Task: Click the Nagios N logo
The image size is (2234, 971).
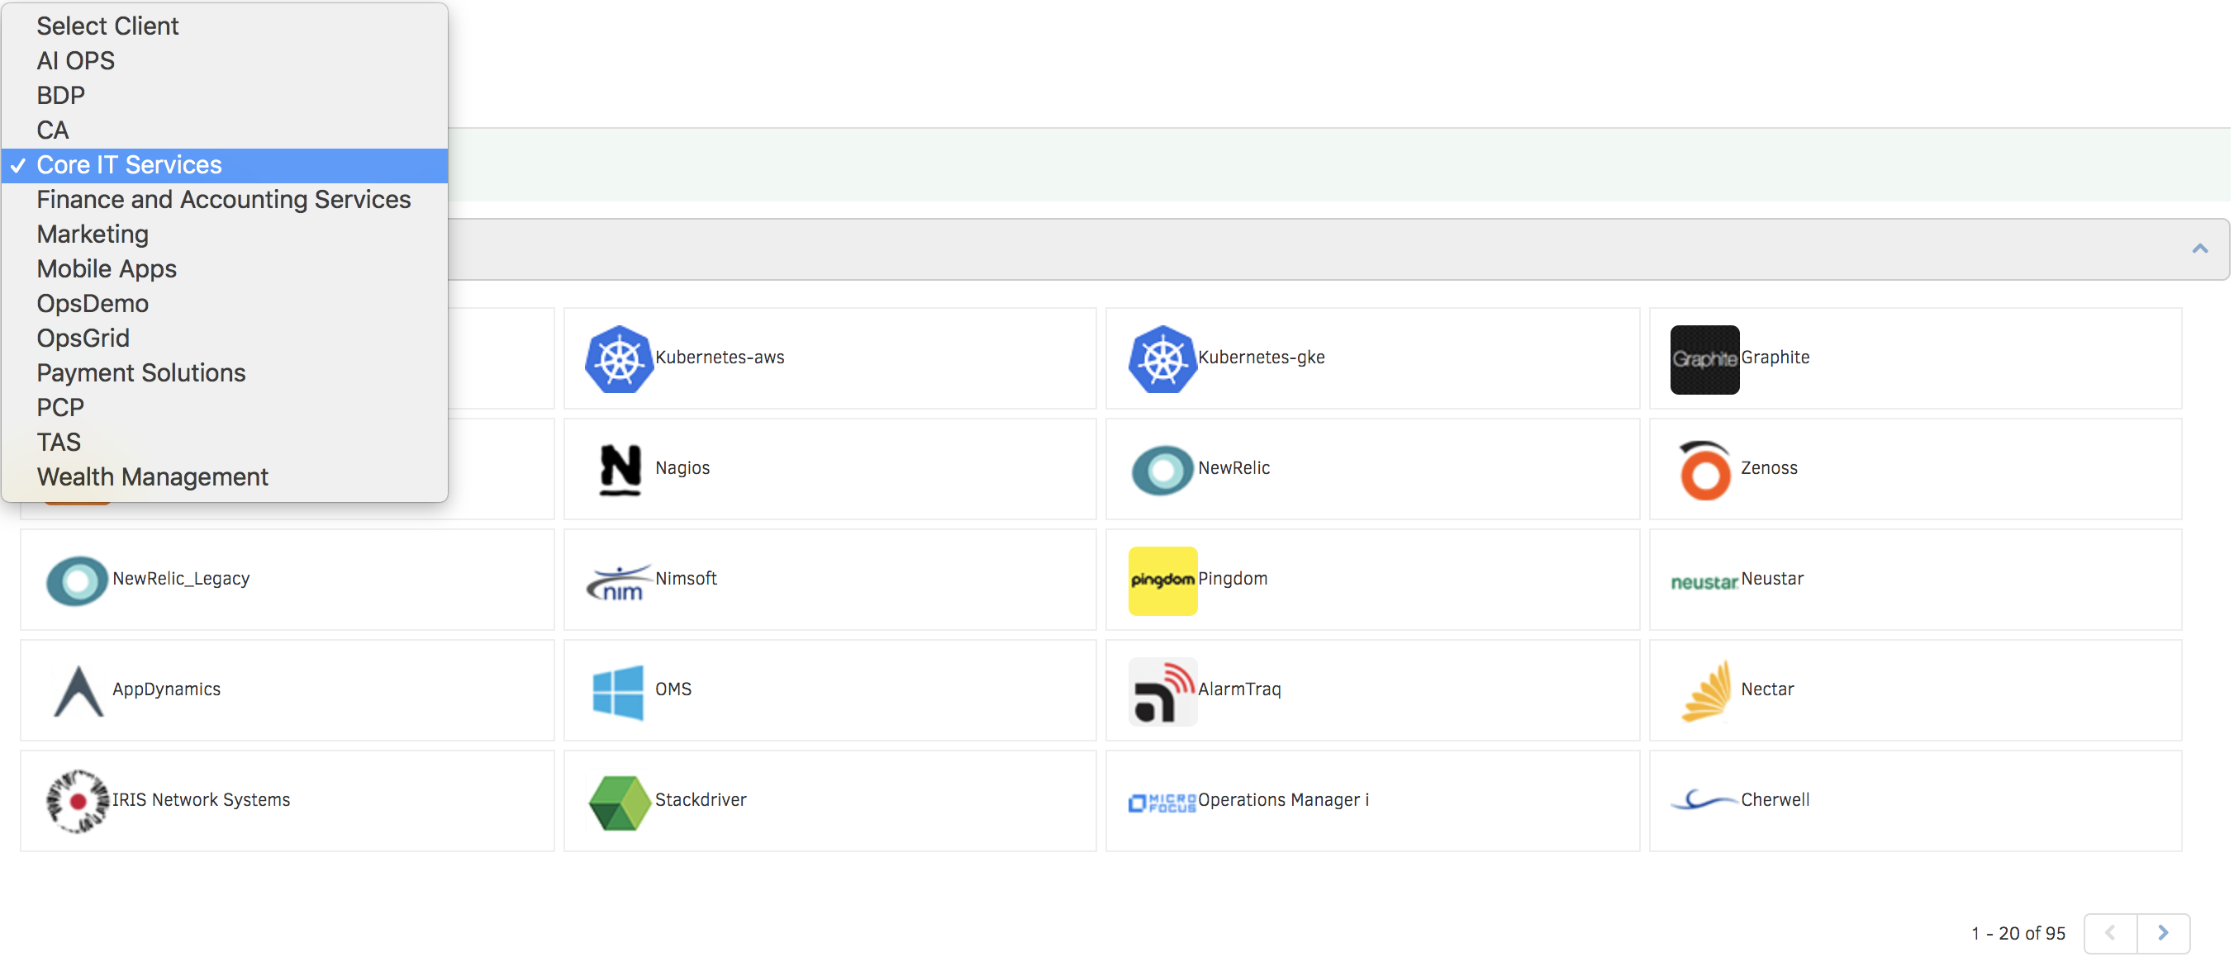Action: coord(619,470)
